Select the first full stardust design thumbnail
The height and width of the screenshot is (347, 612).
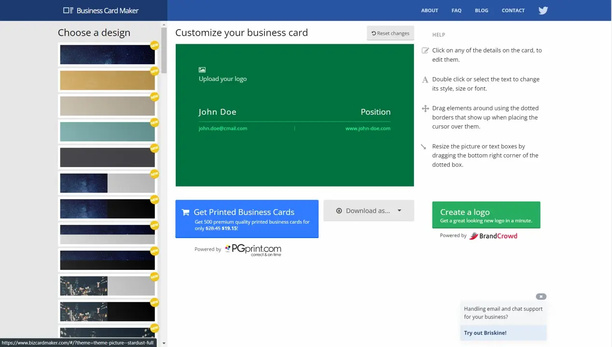pyautogui.click(x=107, y=54)
